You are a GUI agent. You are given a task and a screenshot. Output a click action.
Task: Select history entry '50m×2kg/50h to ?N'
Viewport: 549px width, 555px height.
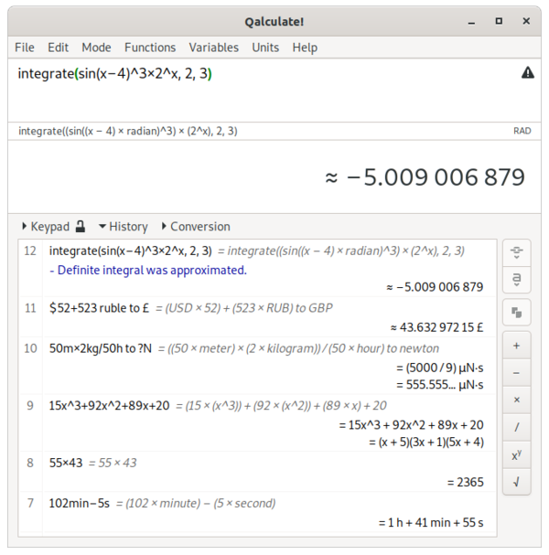101,348
